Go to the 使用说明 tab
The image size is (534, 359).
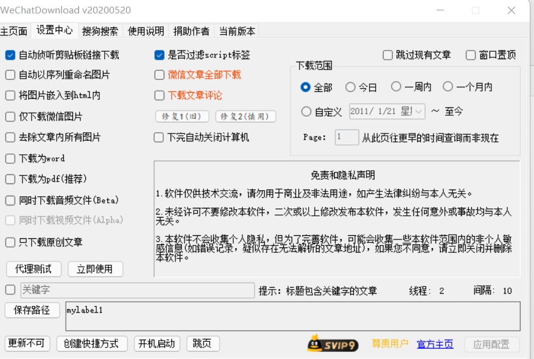146,31
